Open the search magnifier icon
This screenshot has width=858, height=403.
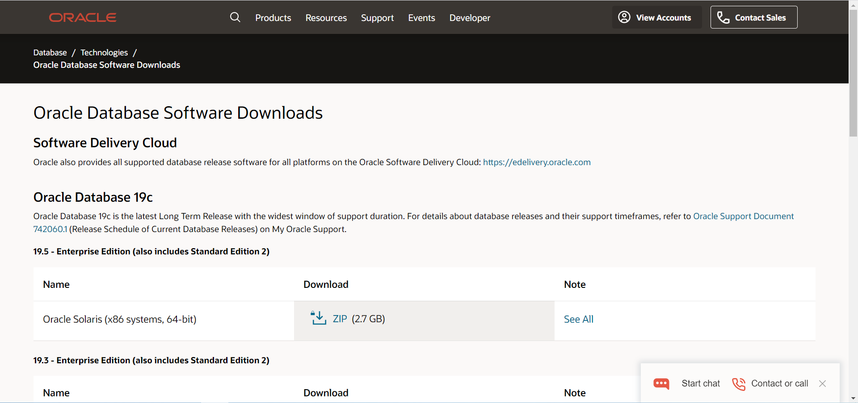(235, 17)
